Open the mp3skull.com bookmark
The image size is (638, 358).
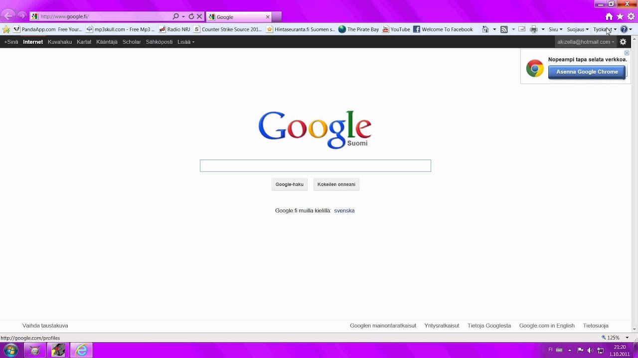point(121,29)
